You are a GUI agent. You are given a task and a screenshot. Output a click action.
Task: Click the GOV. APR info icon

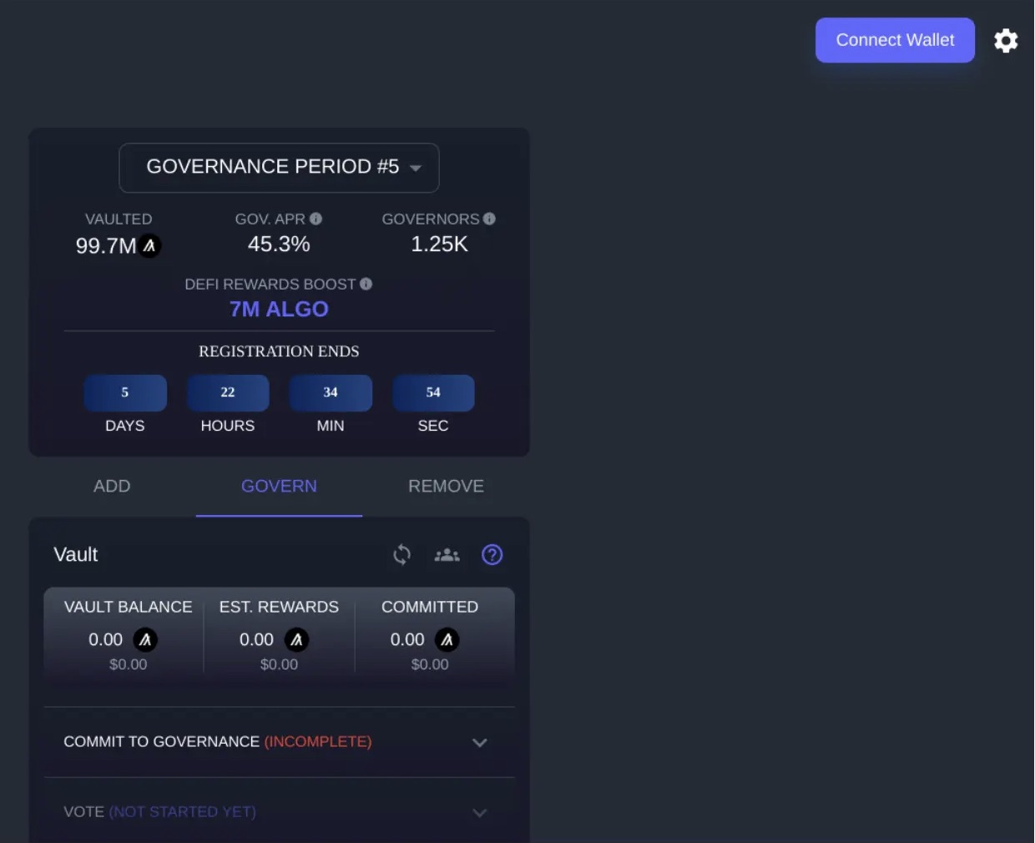coord(316,219)
